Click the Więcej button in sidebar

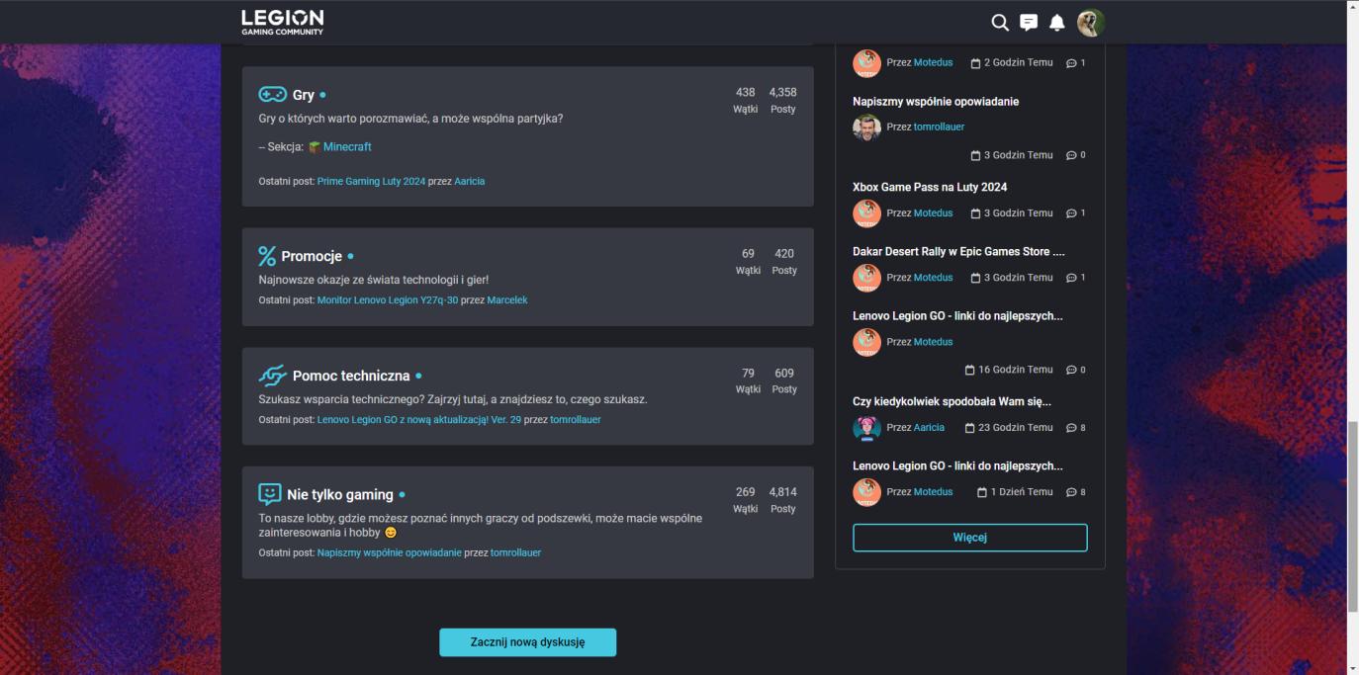coord(969,538)
